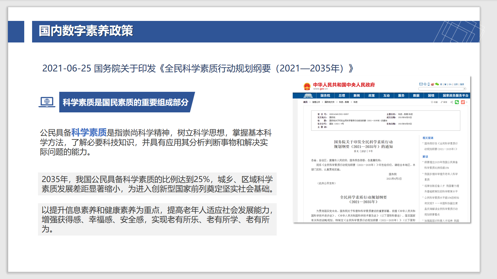Click the 留言 comment pencil icon
The height and width of the screenshot is (279, 497).
[442, 102]
